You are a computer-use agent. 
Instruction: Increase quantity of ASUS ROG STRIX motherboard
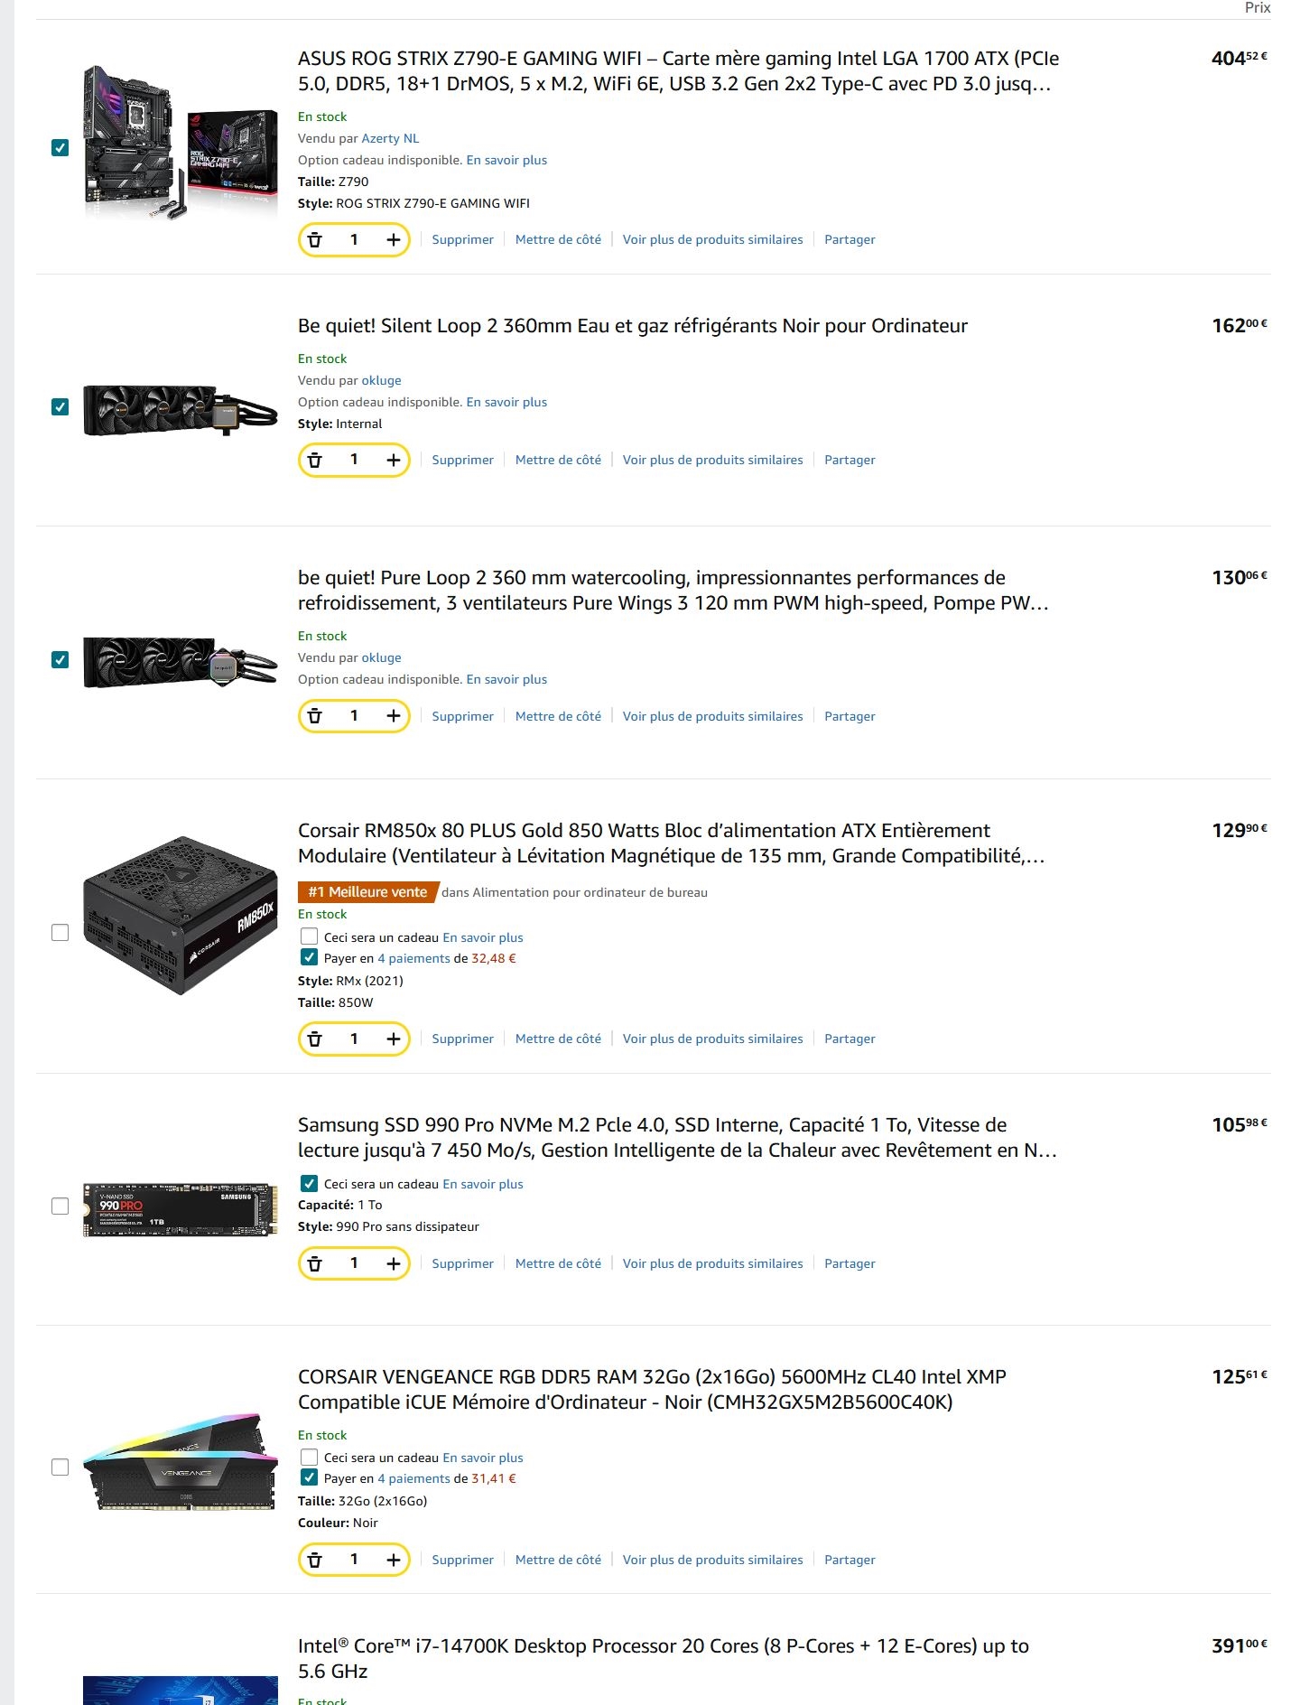(x=394, y=240)
